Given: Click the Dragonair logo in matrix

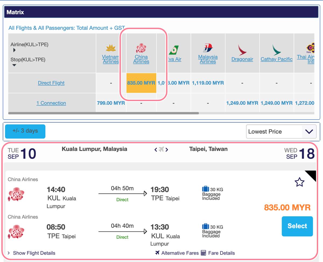Looking at the screenshot, I should (x=242, y=51).
